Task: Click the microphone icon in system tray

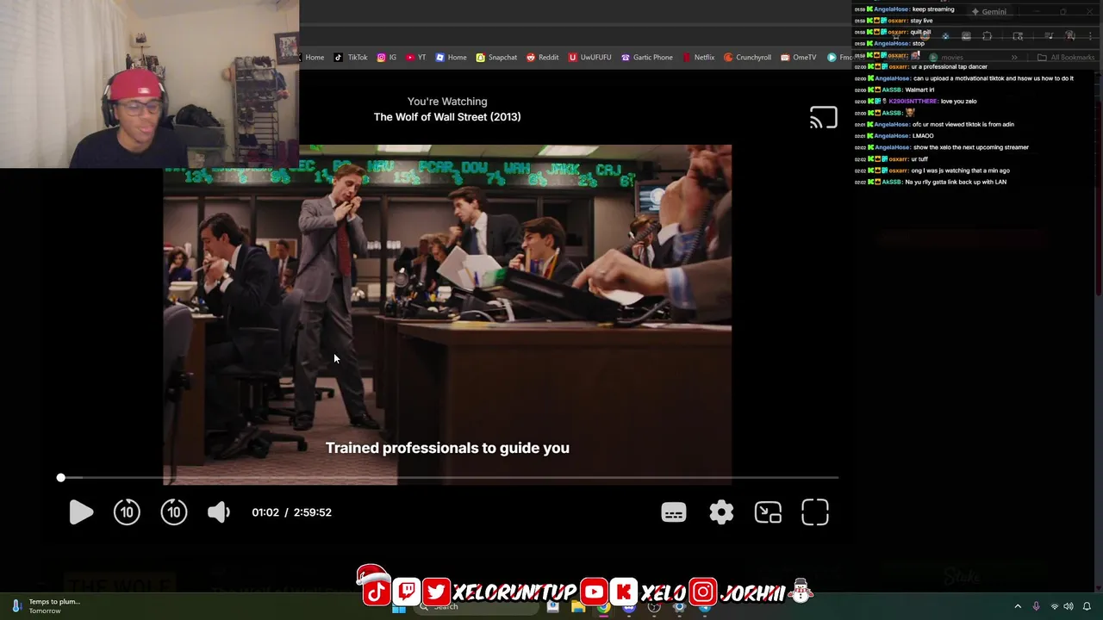Action: pyautogui.click(x=1036, y=606)
